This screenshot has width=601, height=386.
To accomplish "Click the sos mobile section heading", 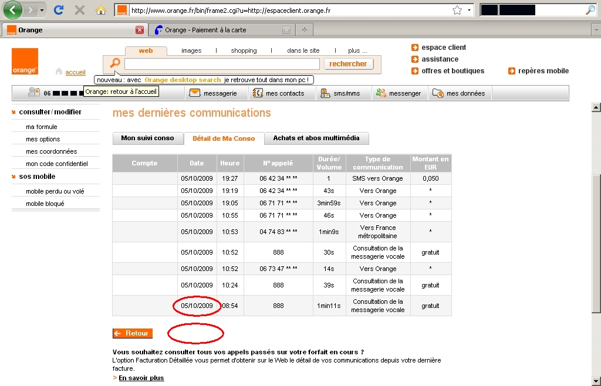I will [x=37, y=176].
